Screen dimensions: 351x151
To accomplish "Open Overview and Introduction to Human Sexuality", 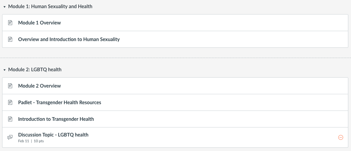I will [69, 39].
